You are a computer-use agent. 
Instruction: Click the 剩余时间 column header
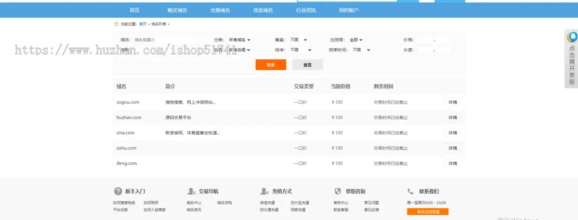[383, 87]
